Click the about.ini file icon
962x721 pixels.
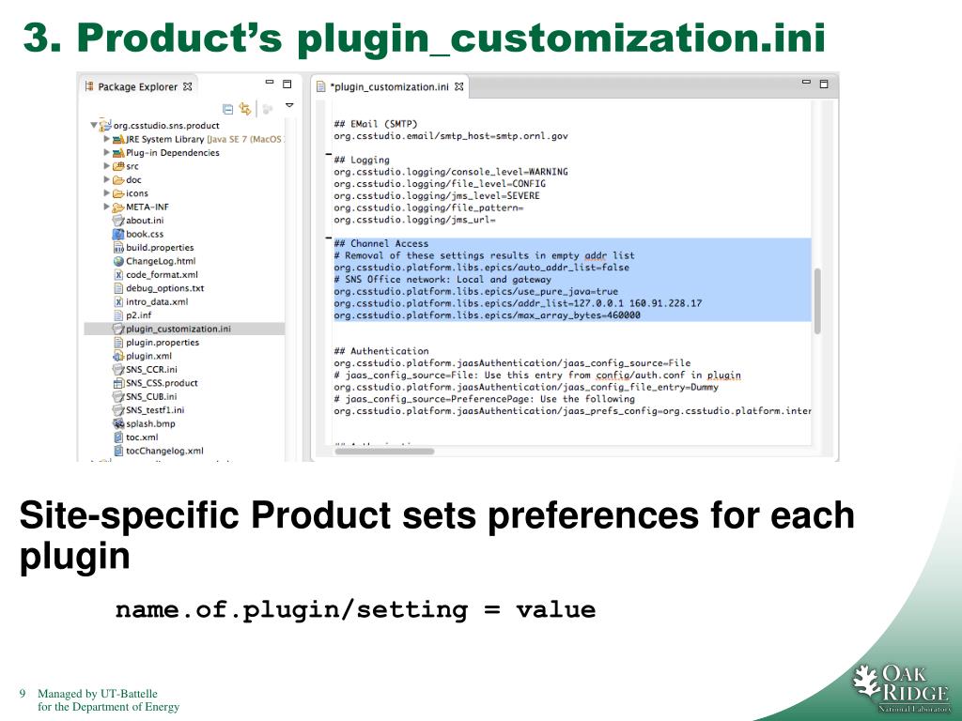click(x=118, y=220)
